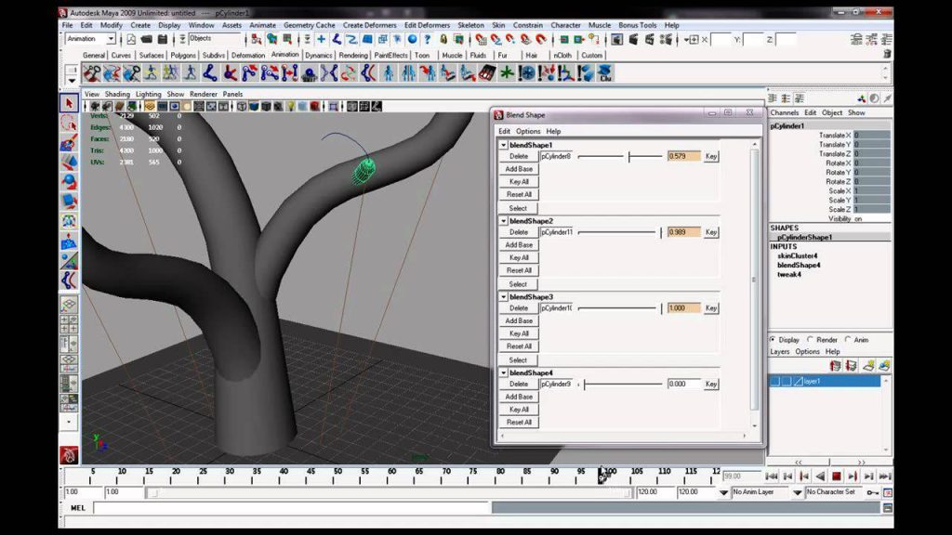
Task: Move the selected layer up with the icon
Action: click(836, 366)
